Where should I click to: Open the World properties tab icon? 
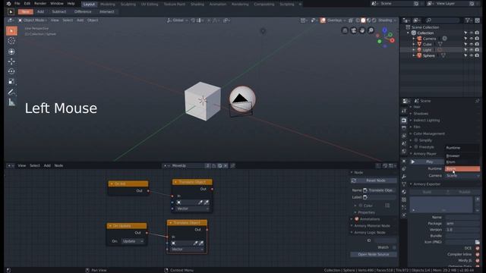(404, 152)
